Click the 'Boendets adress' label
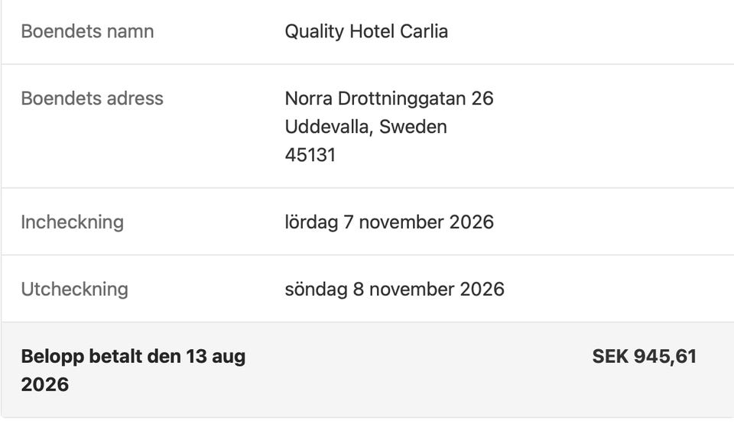This screenshot has width=734, height=424. point(93,99)
